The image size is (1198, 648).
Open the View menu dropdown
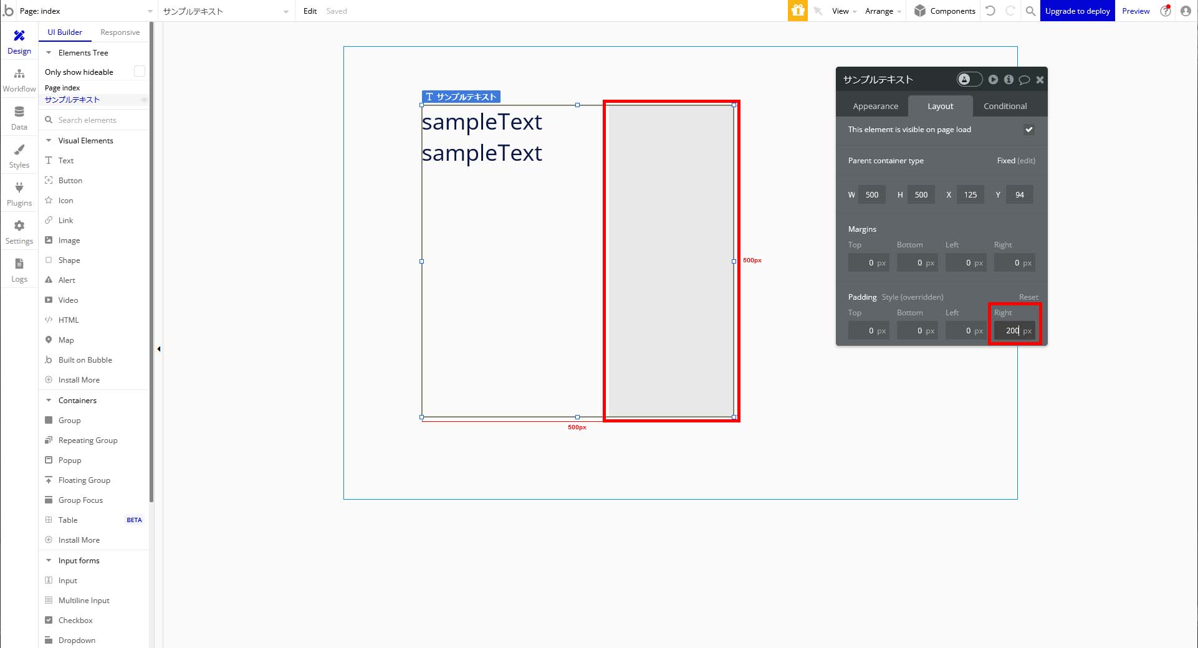click(x=844, y=11)
